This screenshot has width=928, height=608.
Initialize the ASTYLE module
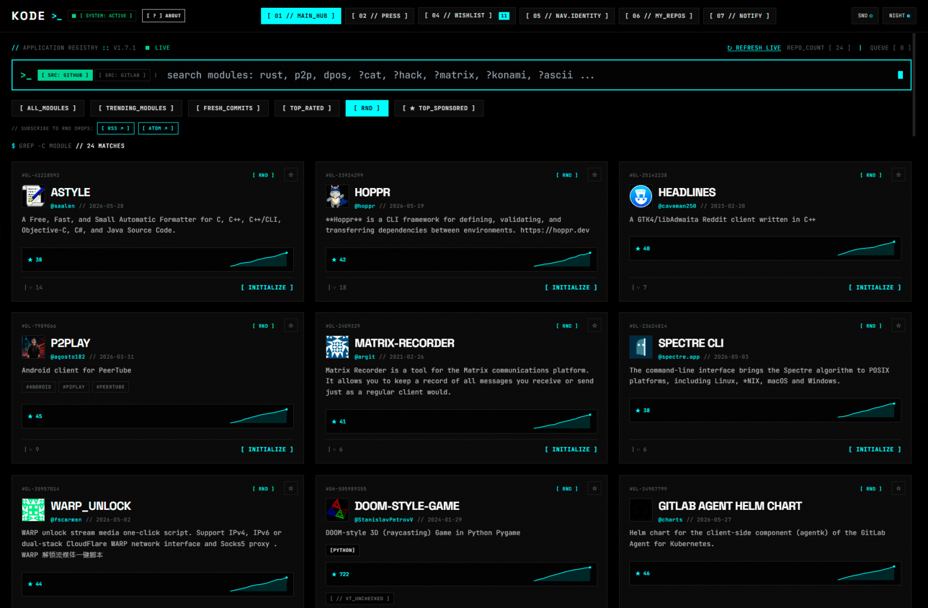[x=267, y=288]
